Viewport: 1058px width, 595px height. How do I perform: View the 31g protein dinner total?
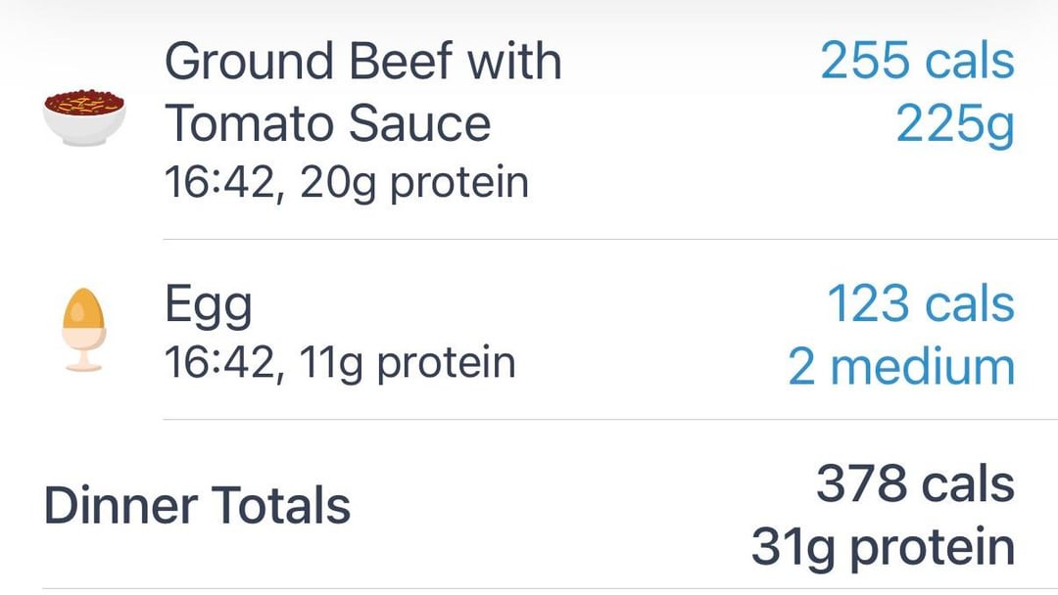[883, 546]
